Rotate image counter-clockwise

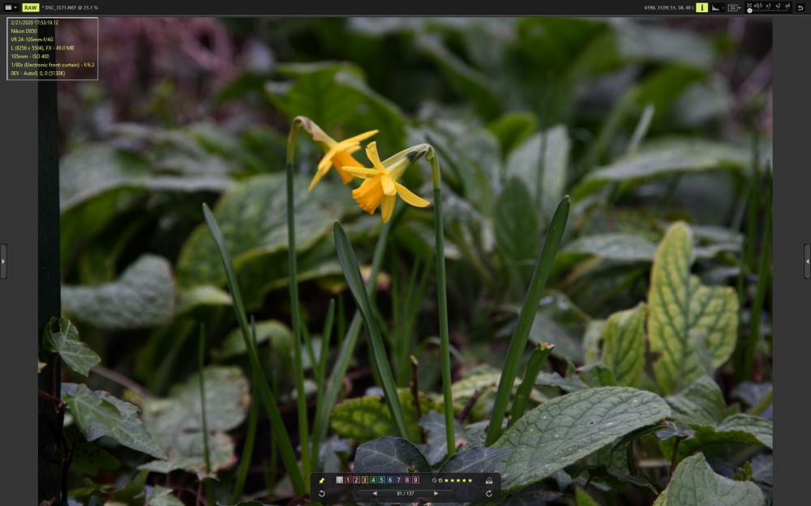coord(322,494)
